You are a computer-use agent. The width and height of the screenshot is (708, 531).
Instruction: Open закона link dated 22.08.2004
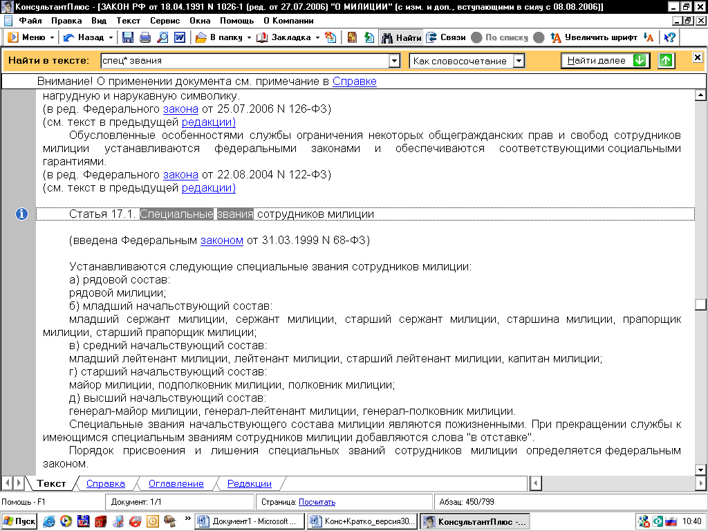point(180,175)
